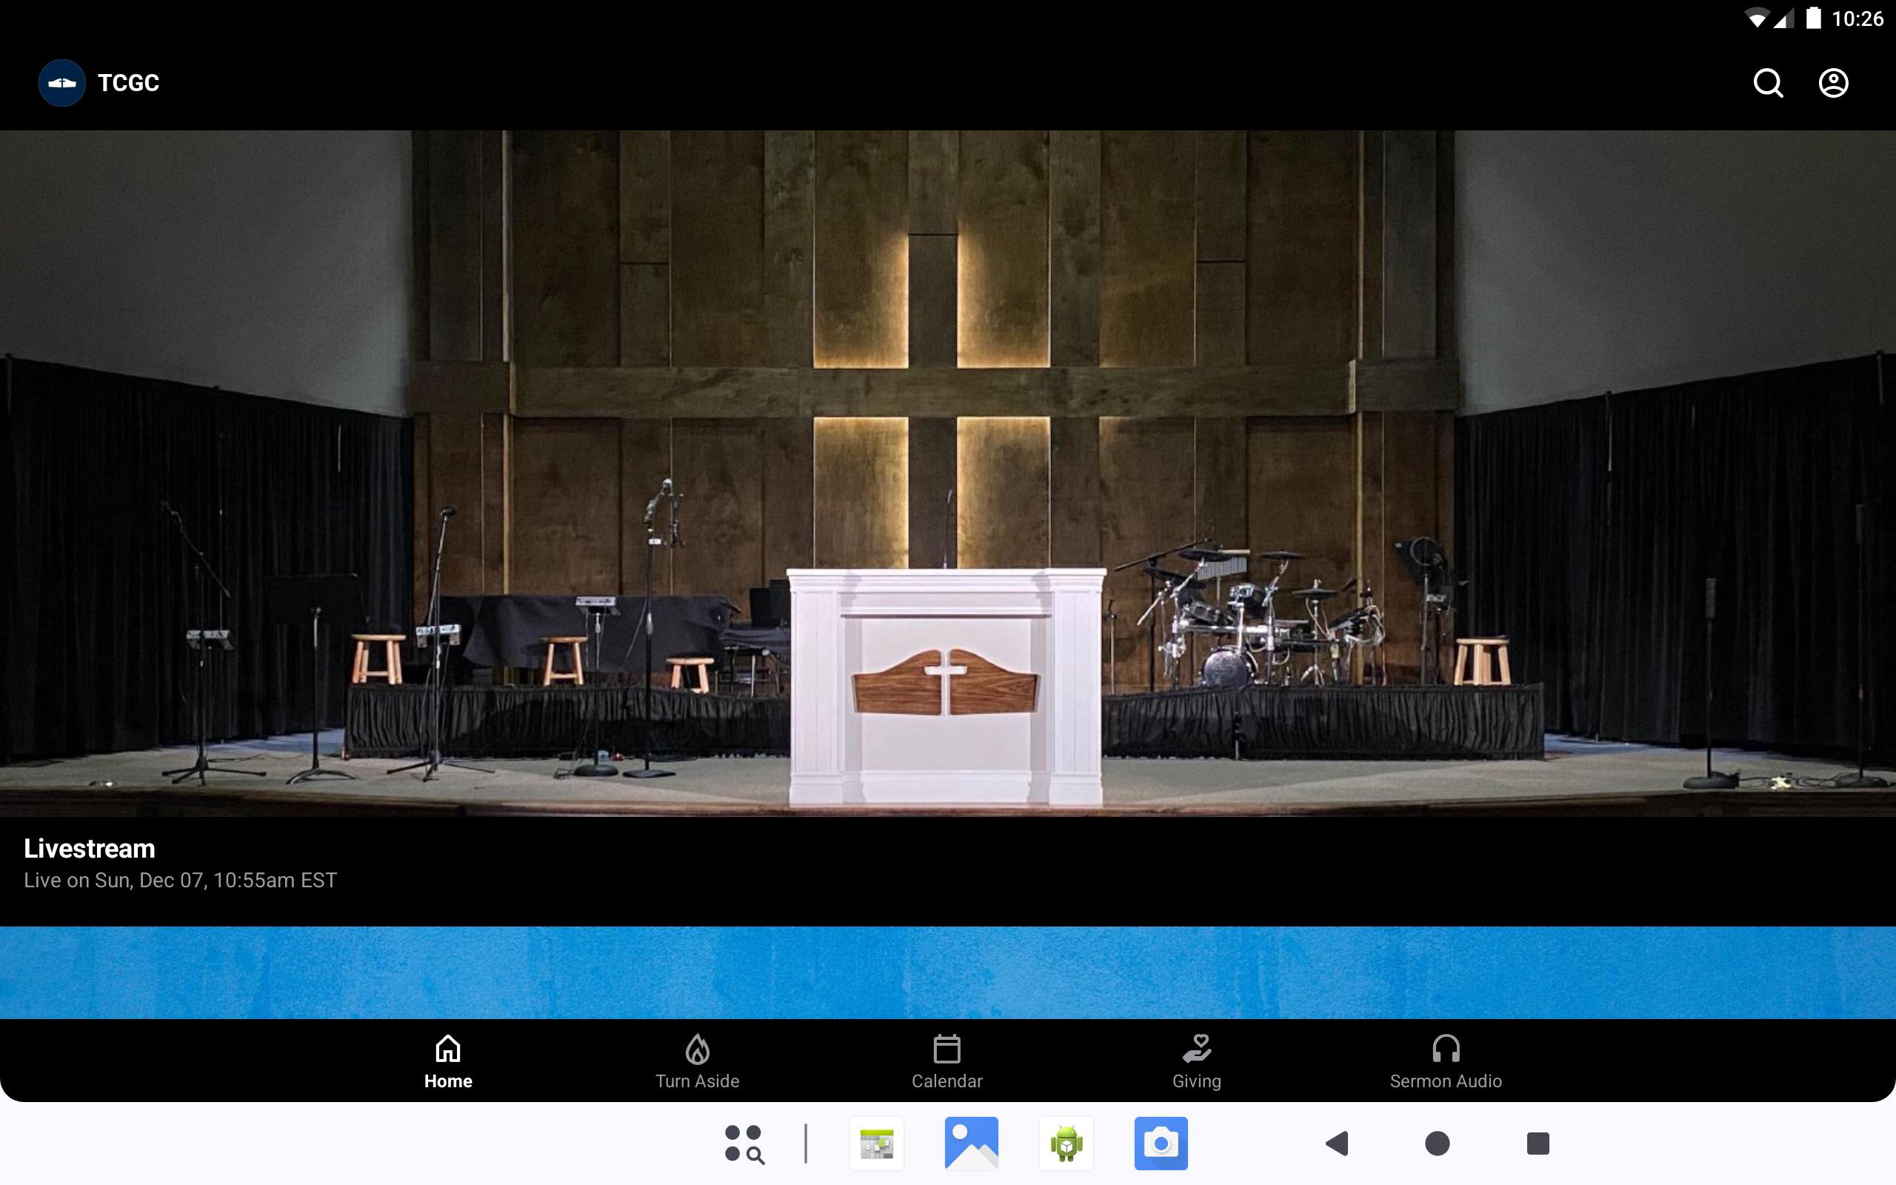Tap the TCGC church logo

(x=62, y=83)
